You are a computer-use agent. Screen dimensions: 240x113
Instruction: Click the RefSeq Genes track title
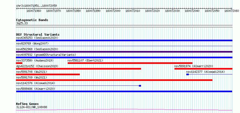[27, 104]
